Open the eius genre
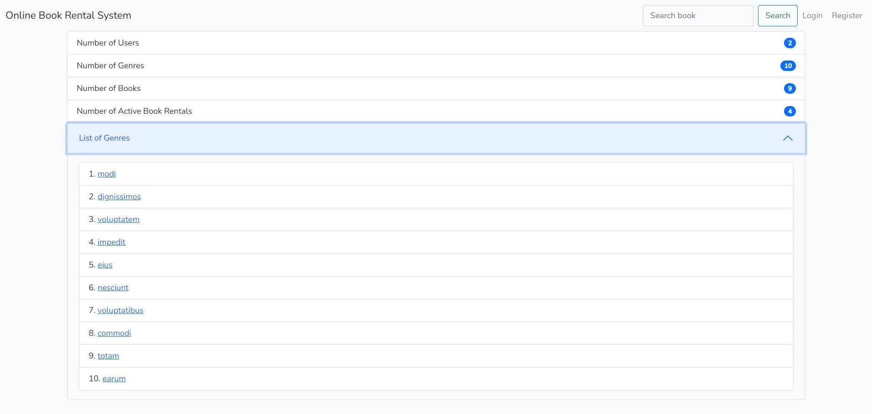This screenshot has height=414, width=872. pos(104,265)
